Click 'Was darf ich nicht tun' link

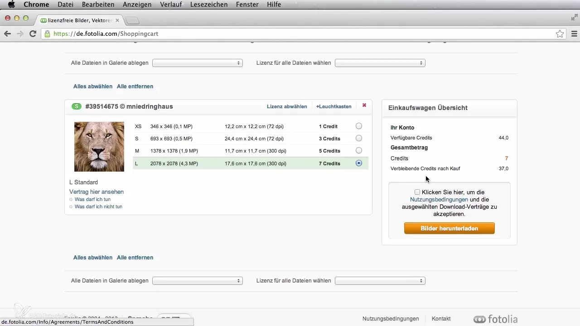point(98,206)
